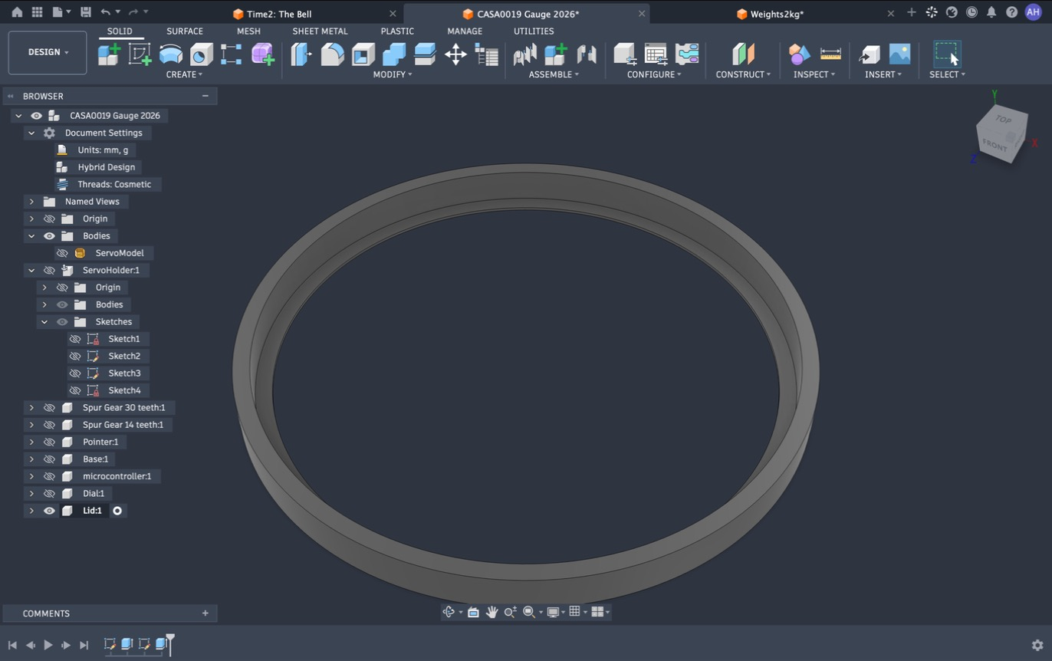Open timeline settings gear
1052x661 pixels.
tap(1037, 645)
